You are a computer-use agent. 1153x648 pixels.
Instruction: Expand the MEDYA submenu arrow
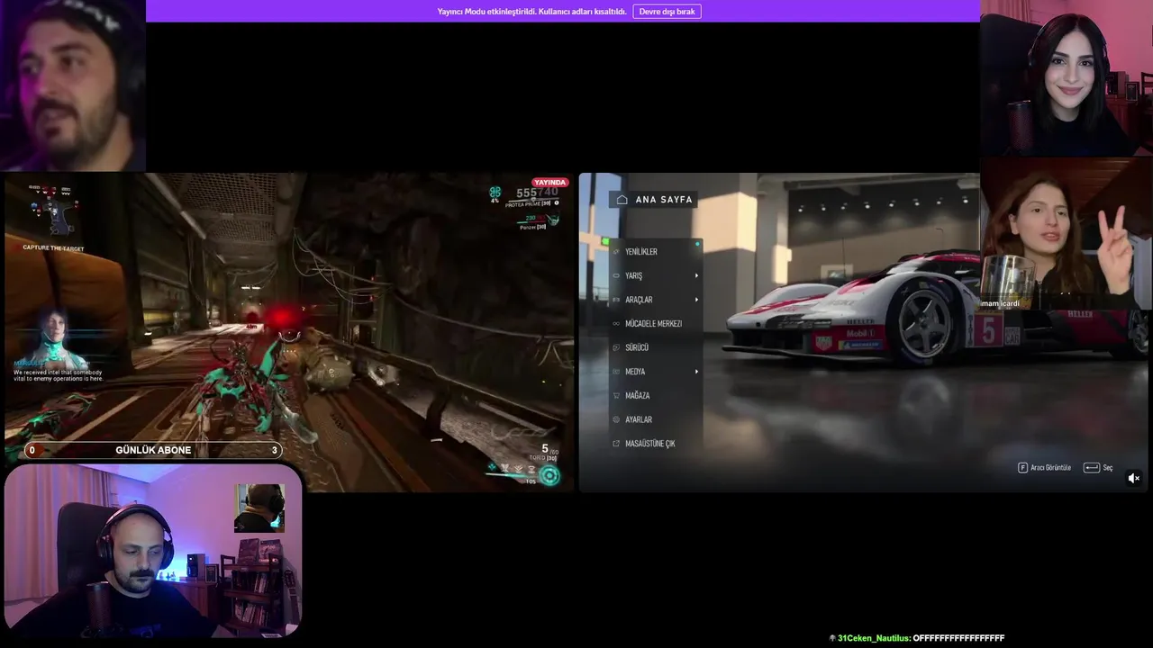point(696,372)
